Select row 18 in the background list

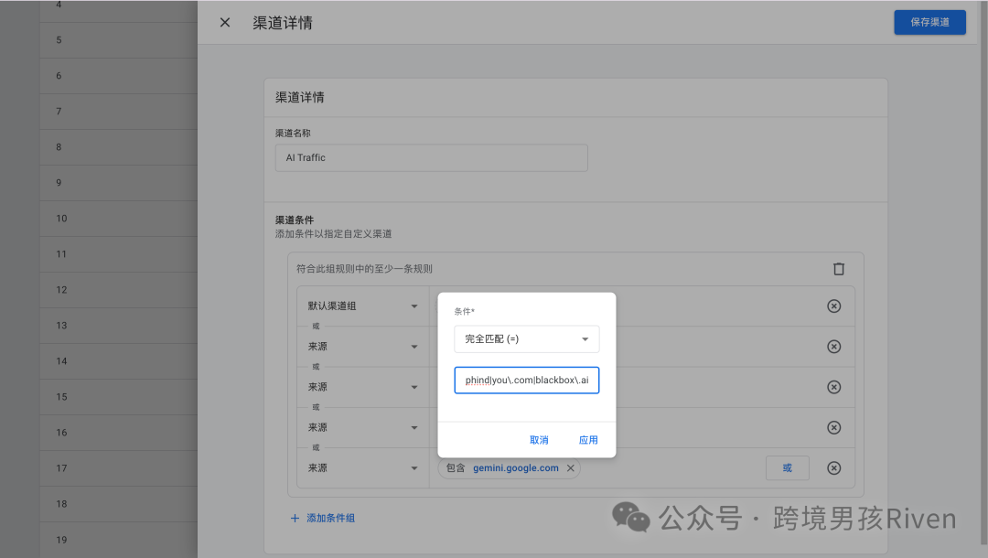point(118,504)
